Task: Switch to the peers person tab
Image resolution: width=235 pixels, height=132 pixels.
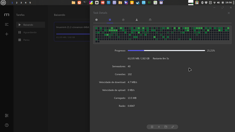Action: point(137,20)
